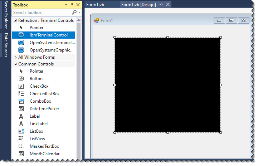Image resolution: width=258 pixels, height=166 pixels.
Task: Select the black terminal control on Form1
Action: click(x=168, y=85)
